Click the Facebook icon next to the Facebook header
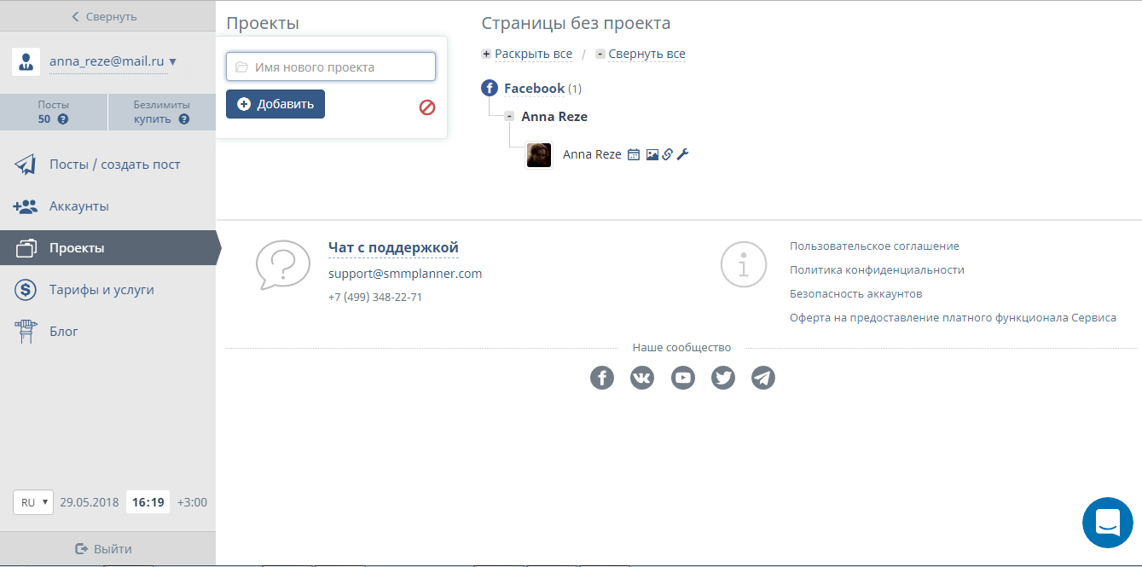Image resolution: width=1142 pixels, height=567 pixels. coord(490,87)
